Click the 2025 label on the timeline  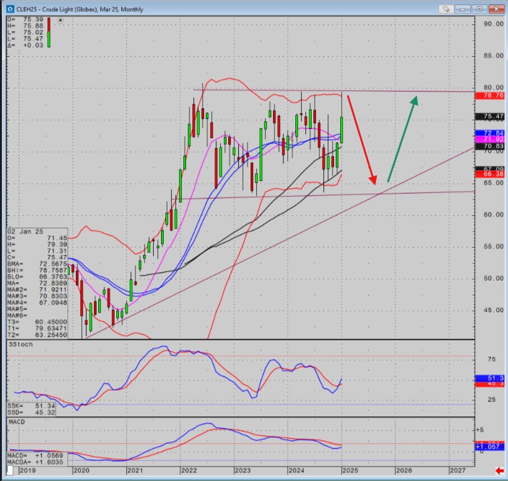coord(351,470)
